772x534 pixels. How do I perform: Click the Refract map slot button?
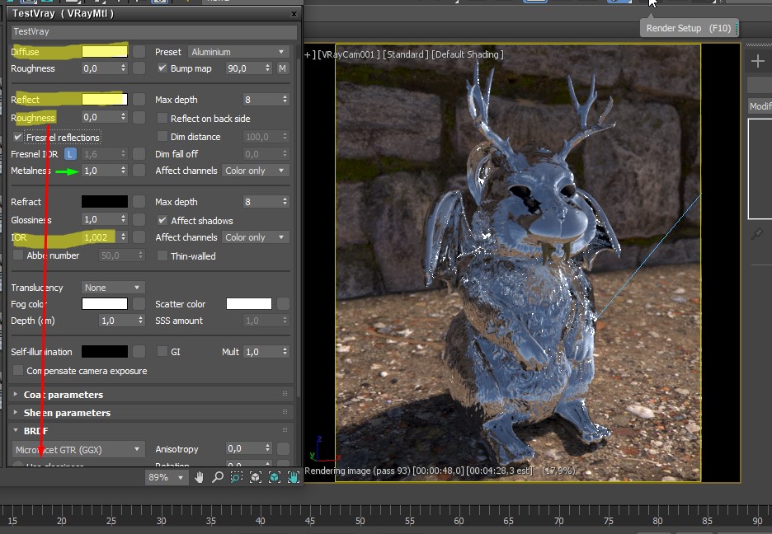coord(139,202)
